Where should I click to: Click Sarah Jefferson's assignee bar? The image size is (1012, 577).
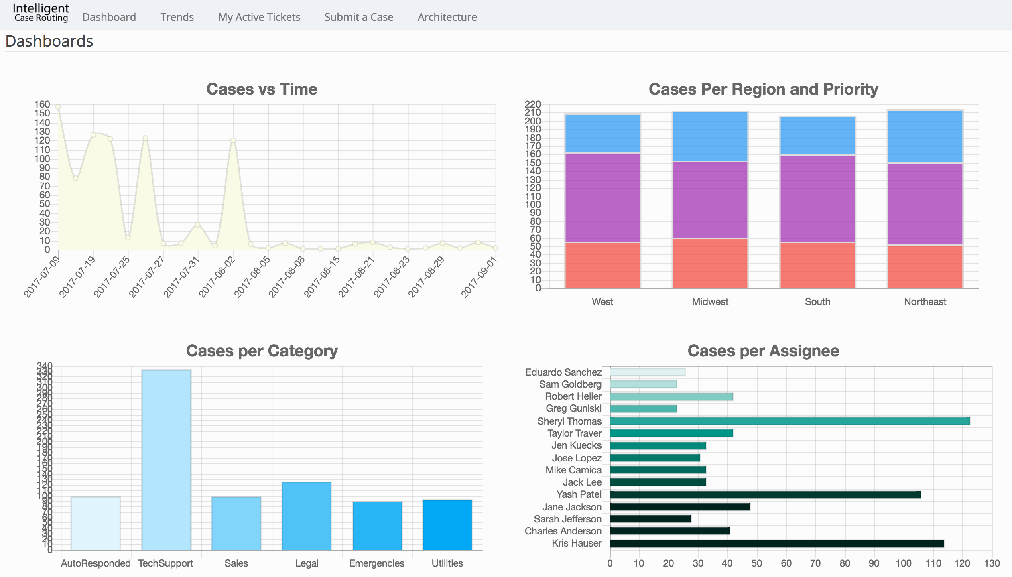(x=650, y=519)
